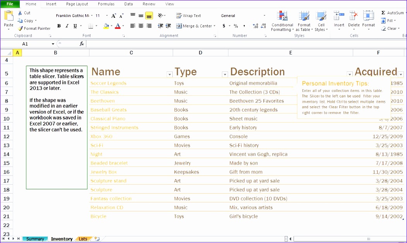This screenshot has width=407, height=243.
Task: Click Format as Table
Action: 304,21
